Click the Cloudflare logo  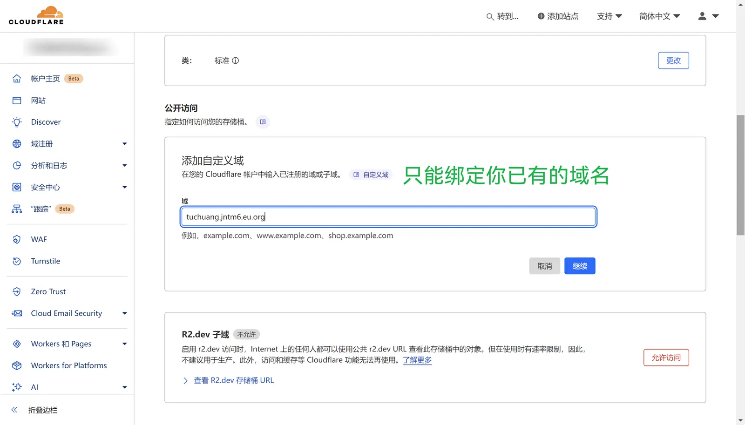pos(36,16)
